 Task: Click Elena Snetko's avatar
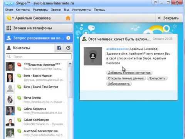[10, 100]
